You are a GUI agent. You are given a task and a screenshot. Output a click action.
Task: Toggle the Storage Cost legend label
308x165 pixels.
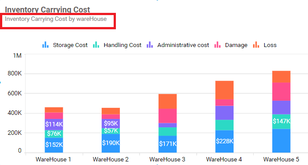tap(70, 45)
